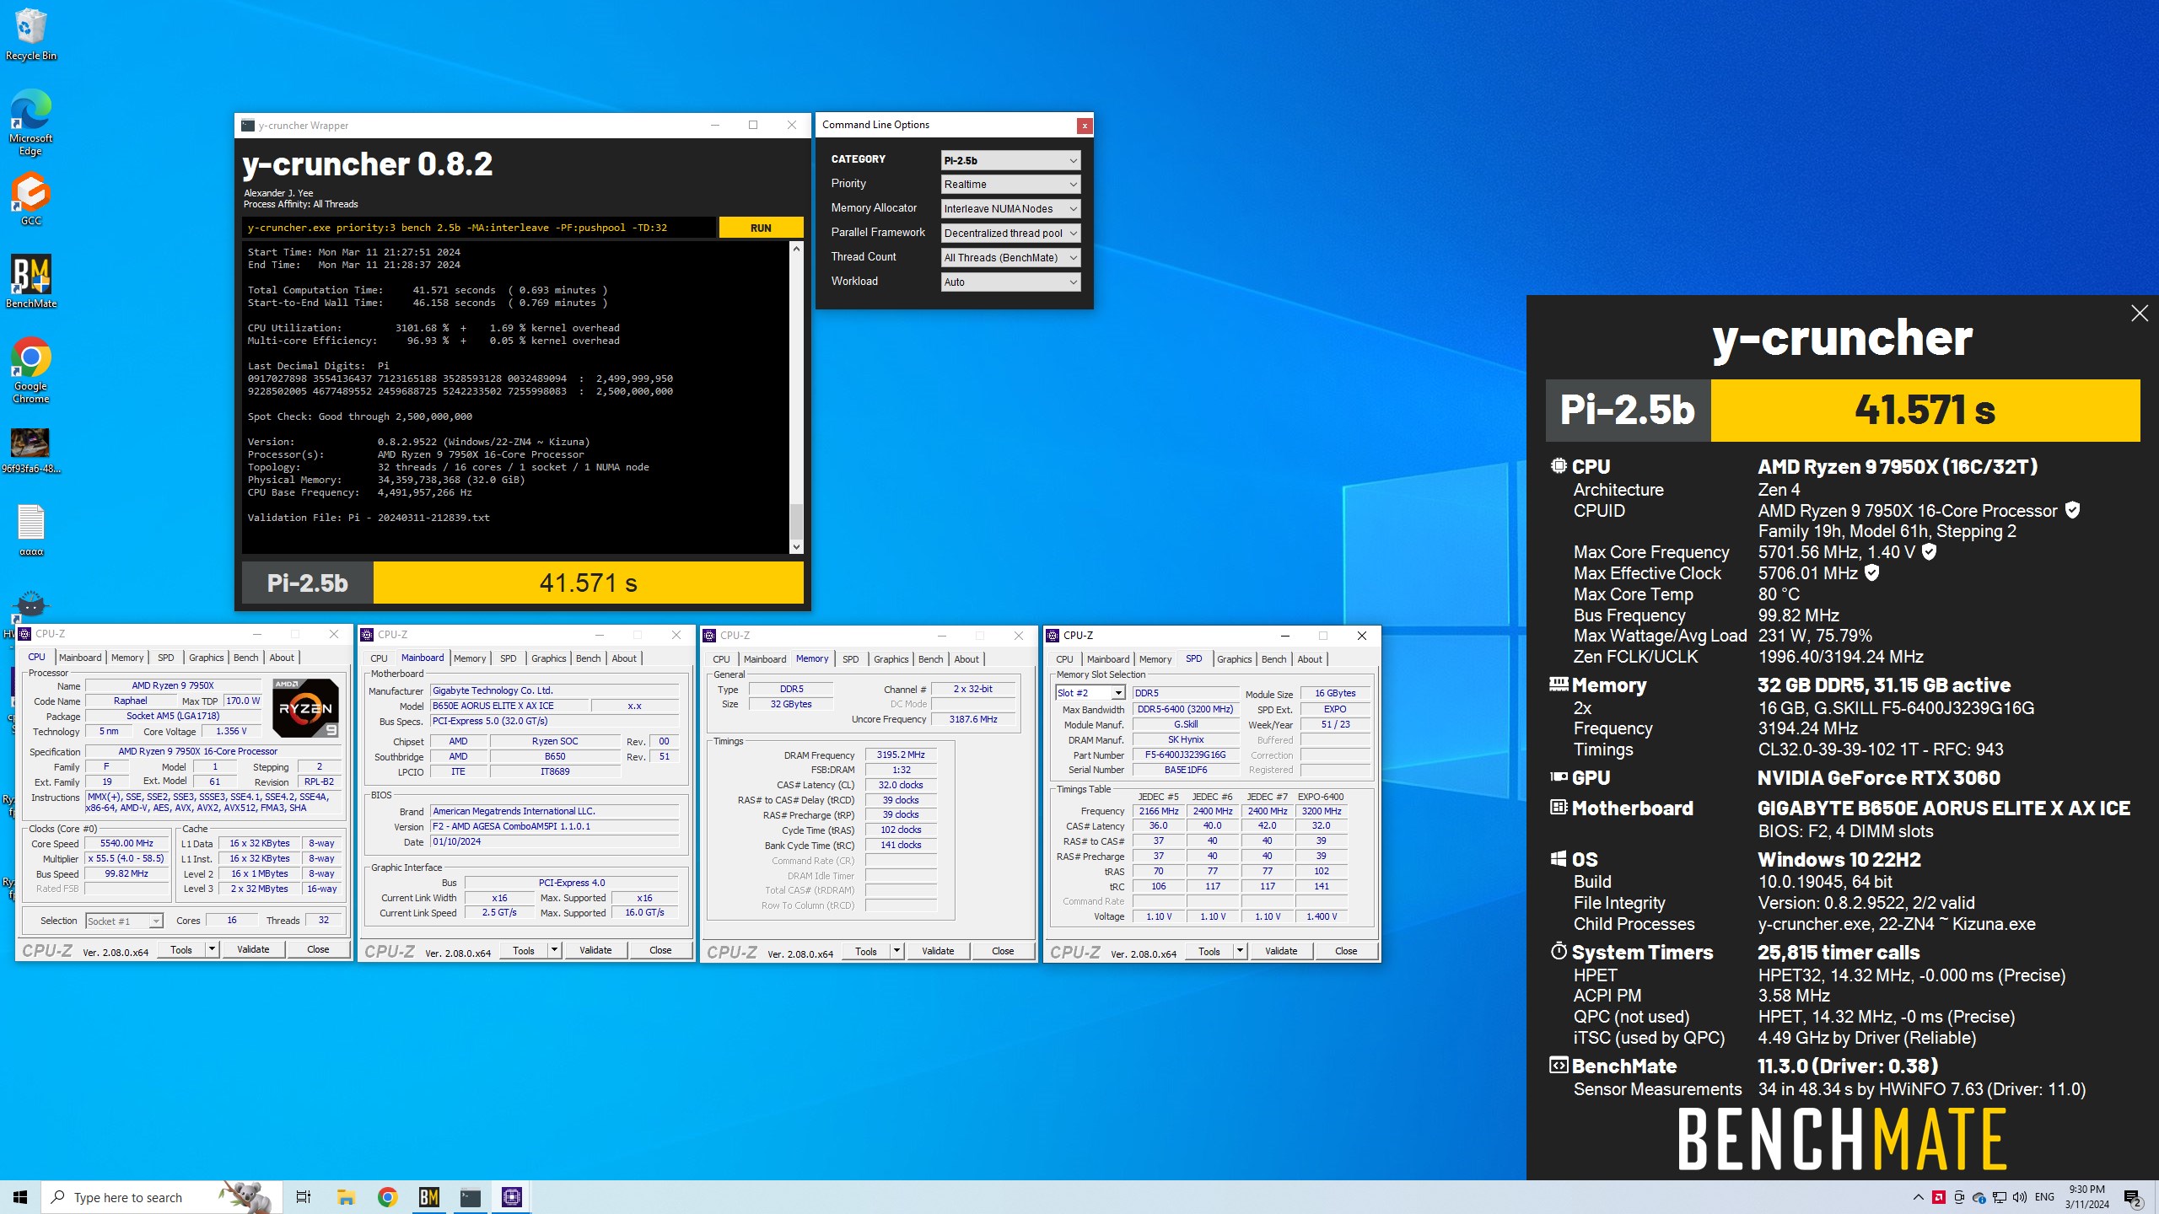Image resolution: width=2159 pixels, height=1214 pixels.
Task: Click Validate in the first CPU-Z window
Action: click(253, 949)
